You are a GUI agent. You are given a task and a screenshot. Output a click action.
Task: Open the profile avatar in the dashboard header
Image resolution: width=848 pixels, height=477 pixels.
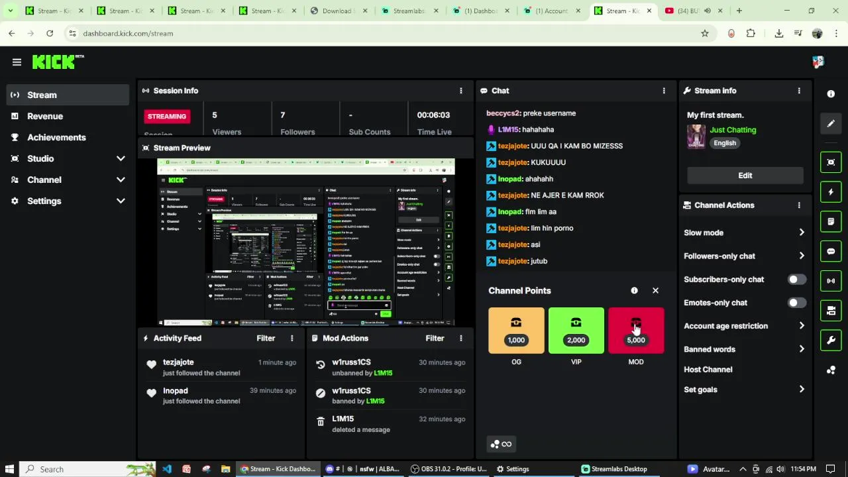pos(818,62)
